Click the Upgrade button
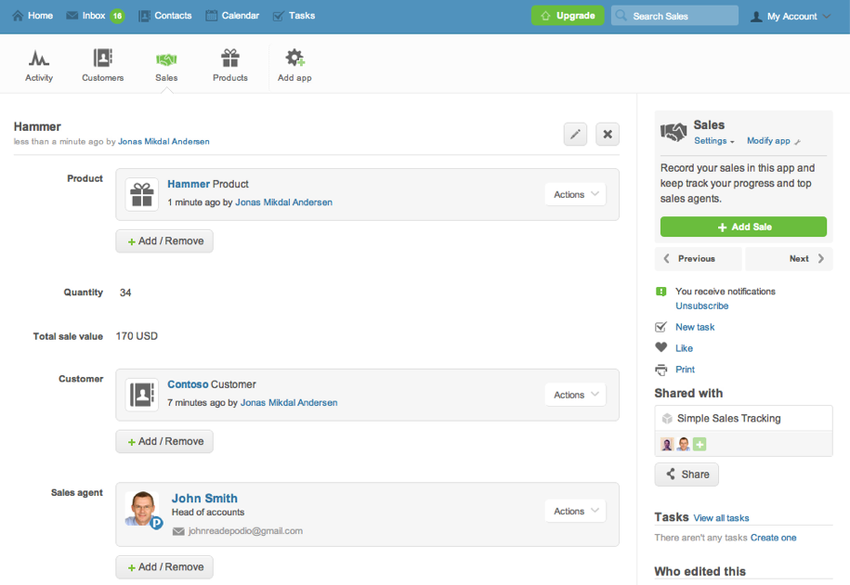Viewport: 850px width, 585px height. pyautogui.click(x=568, y=16)
